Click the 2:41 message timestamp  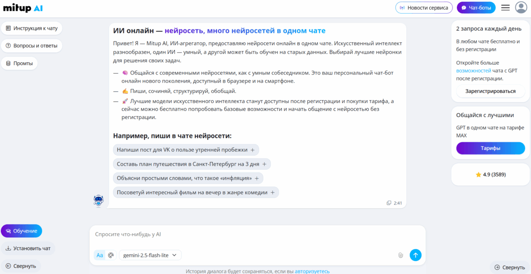click(398, 203)
